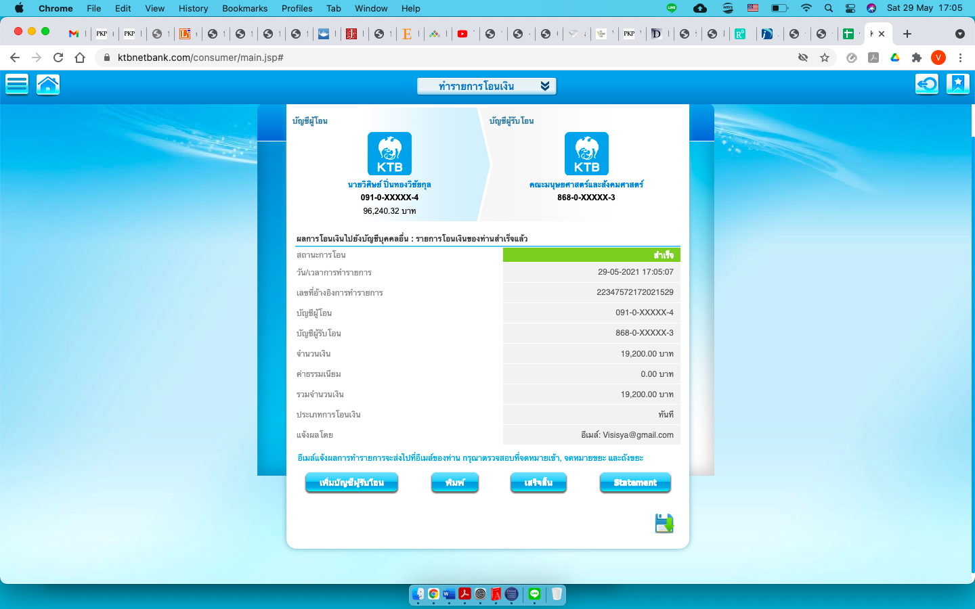Open the Google Drive extension icon
This screenshot has width=975, height=609.
tap(895, 58)
